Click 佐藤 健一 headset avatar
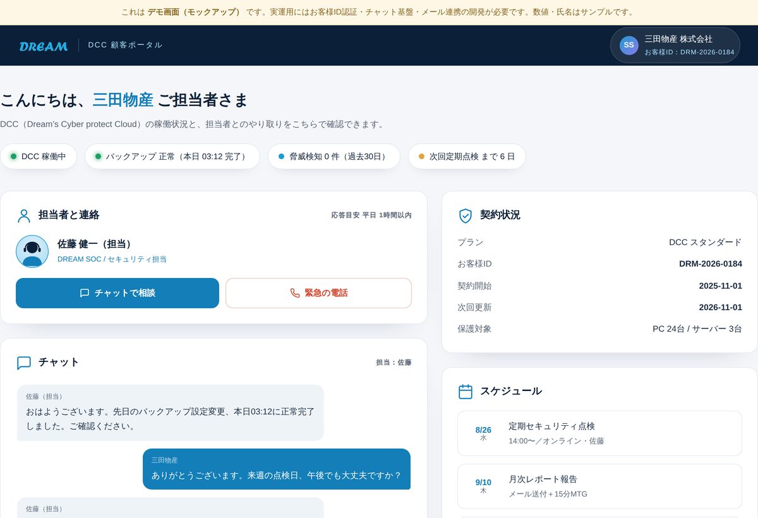This screenshot has height=518, width=758. tap(32, 251)
